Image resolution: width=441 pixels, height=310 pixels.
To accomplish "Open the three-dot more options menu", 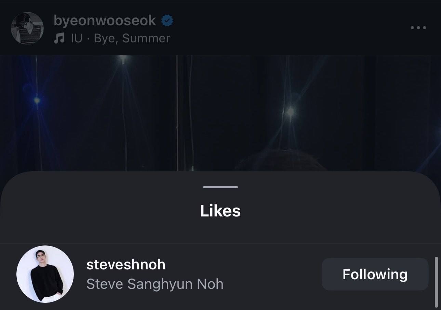I will pyautogui.click(x=418, y=28).
